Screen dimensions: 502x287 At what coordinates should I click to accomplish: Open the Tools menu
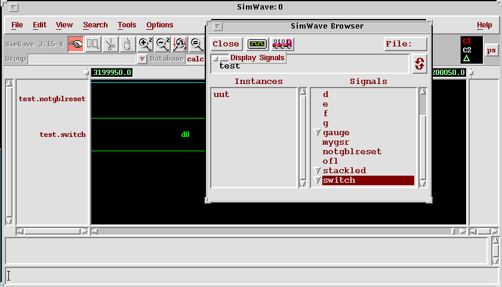(127, 25)
